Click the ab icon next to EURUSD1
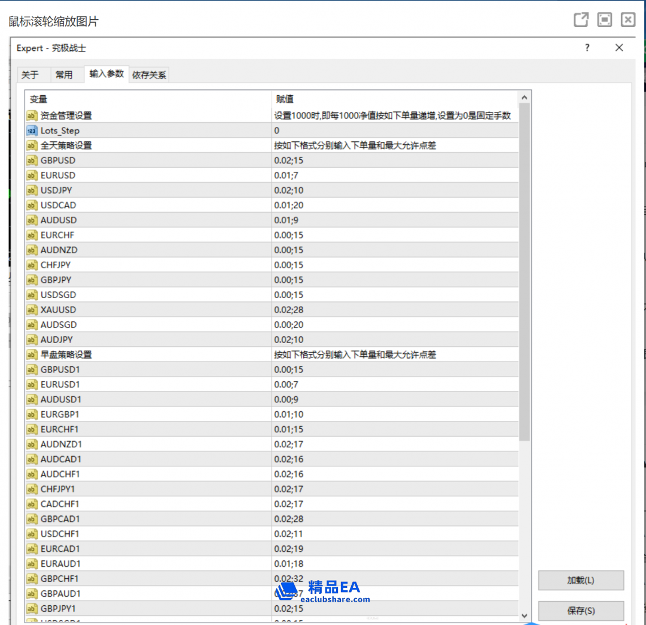The image size is (646, 625). pyautogui.click(x=31, y=384)
